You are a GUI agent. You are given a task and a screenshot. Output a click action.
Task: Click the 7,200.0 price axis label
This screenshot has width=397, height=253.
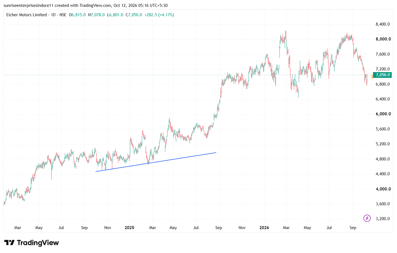pyautogui.click(x=383, y=69)
